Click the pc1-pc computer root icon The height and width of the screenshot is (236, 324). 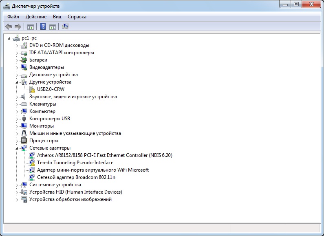(16, 38)
